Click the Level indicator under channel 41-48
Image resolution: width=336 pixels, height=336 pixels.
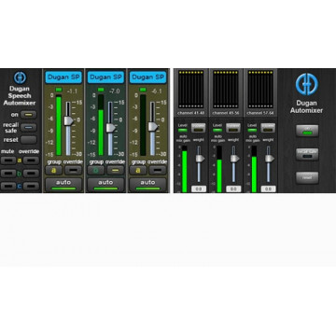[183, 130]
